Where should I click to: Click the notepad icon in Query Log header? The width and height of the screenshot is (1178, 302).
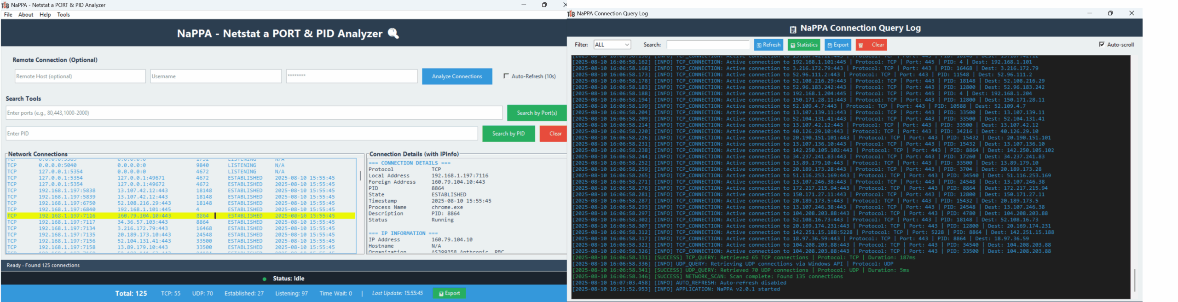point(793,29)
